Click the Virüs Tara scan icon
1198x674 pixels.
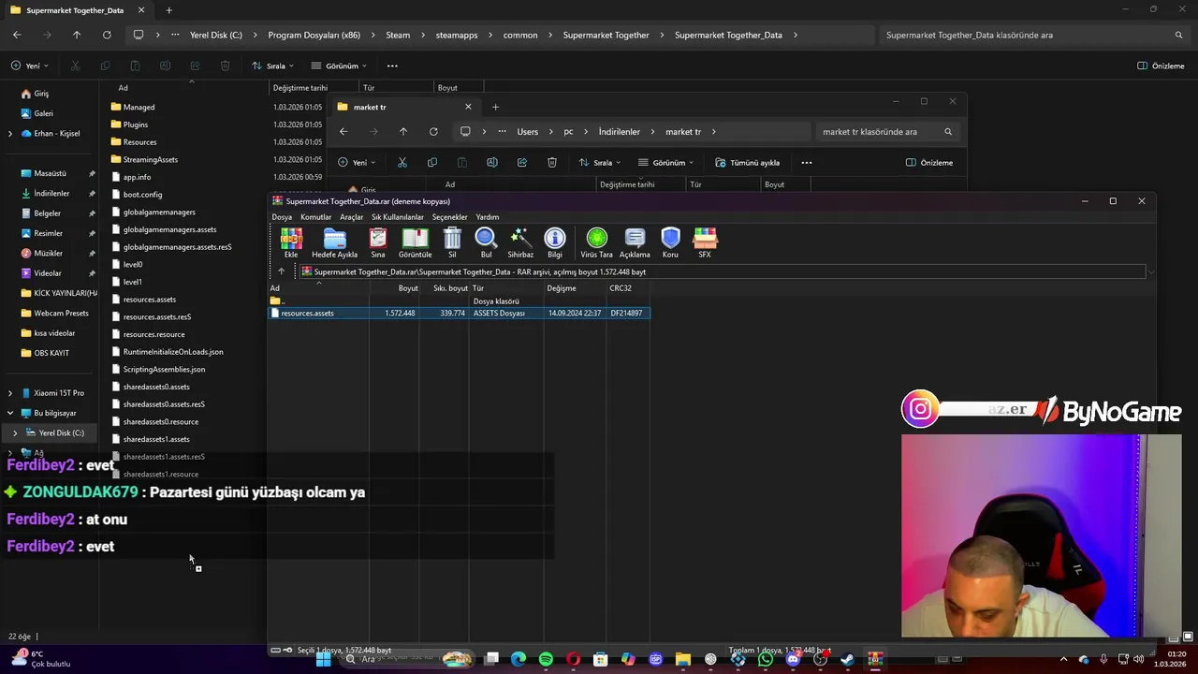(596, 242)
